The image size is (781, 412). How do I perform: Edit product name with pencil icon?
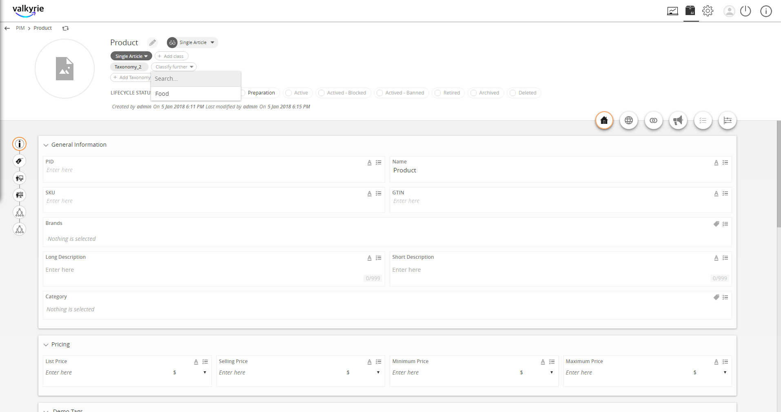(152, 42)
